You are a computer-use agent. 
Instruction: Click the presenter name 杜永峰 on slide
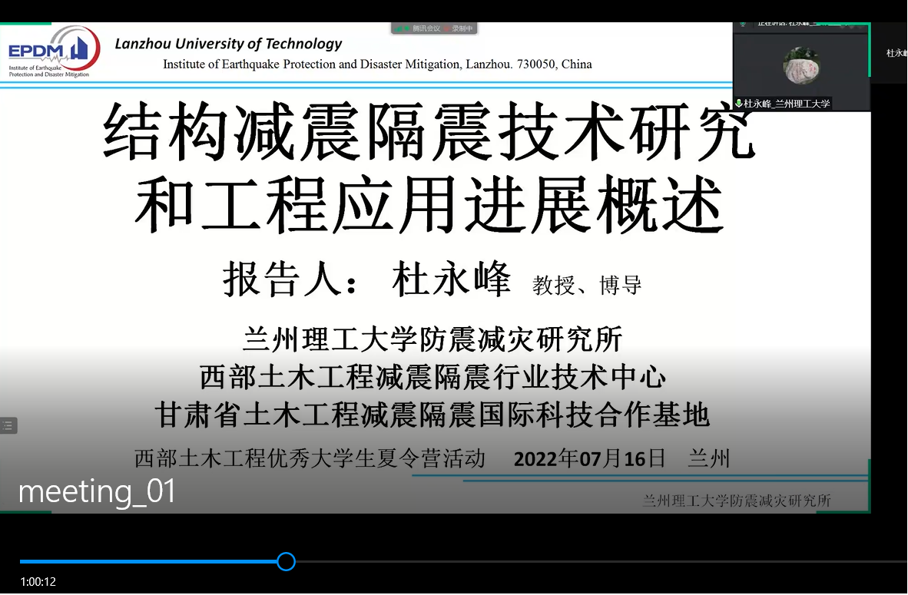click(x=451, y=280)
